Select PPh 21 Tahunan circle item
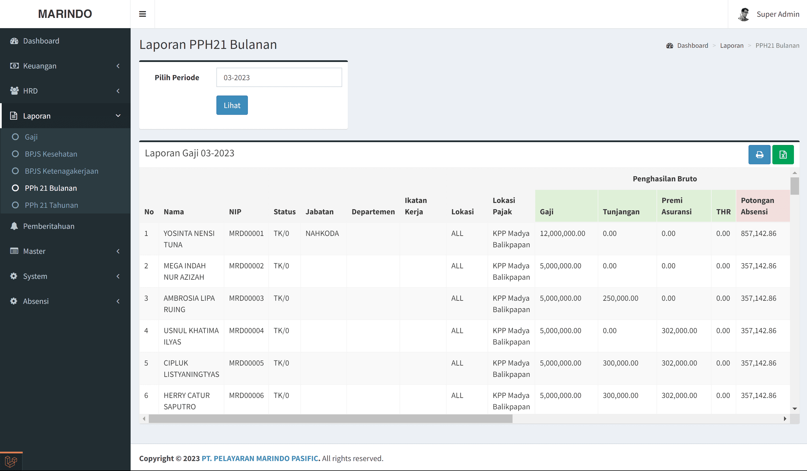The width and height of the screenshot is (807, 471). (x=15, y=205)
